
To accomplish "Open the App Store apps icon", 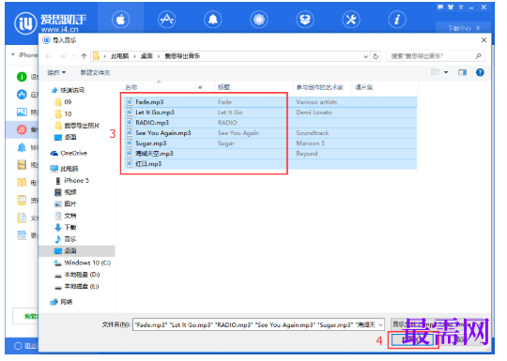I will (x=167, y=20).
